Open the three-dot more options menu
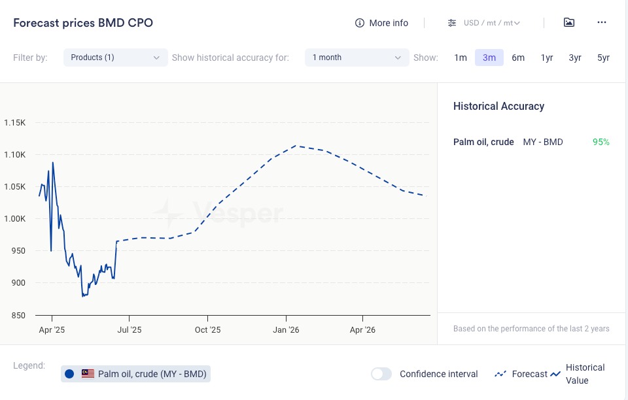This screenshot has width=628, height=400. (602, 22)
